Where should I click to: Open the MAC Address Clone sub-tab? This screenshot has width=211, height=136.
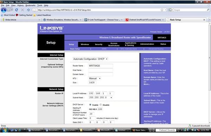(x=129, y=49)
